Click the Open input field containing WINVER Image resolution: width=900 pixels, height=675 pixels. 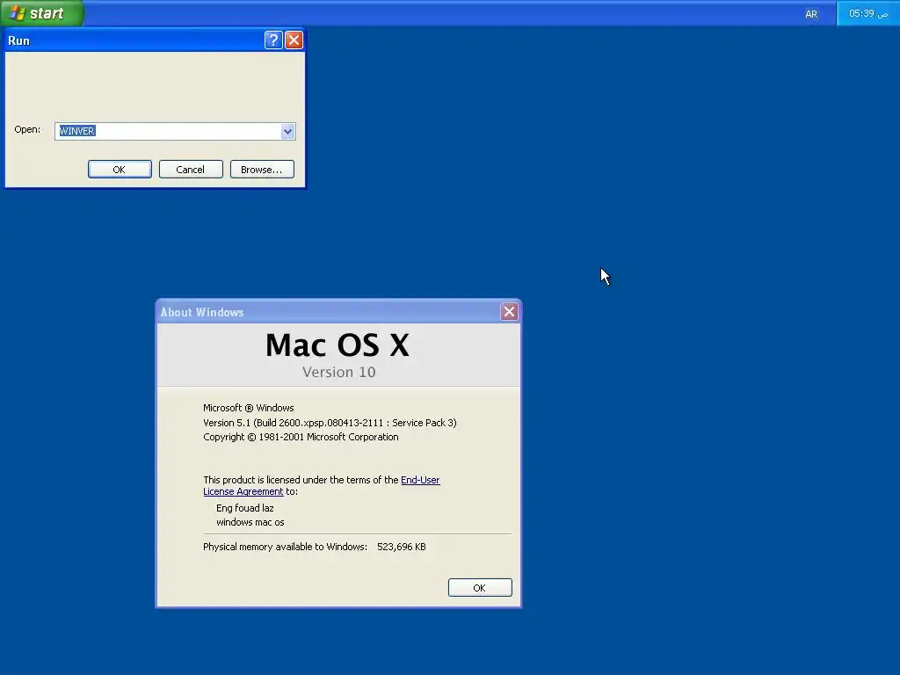[x=175, y=131]
